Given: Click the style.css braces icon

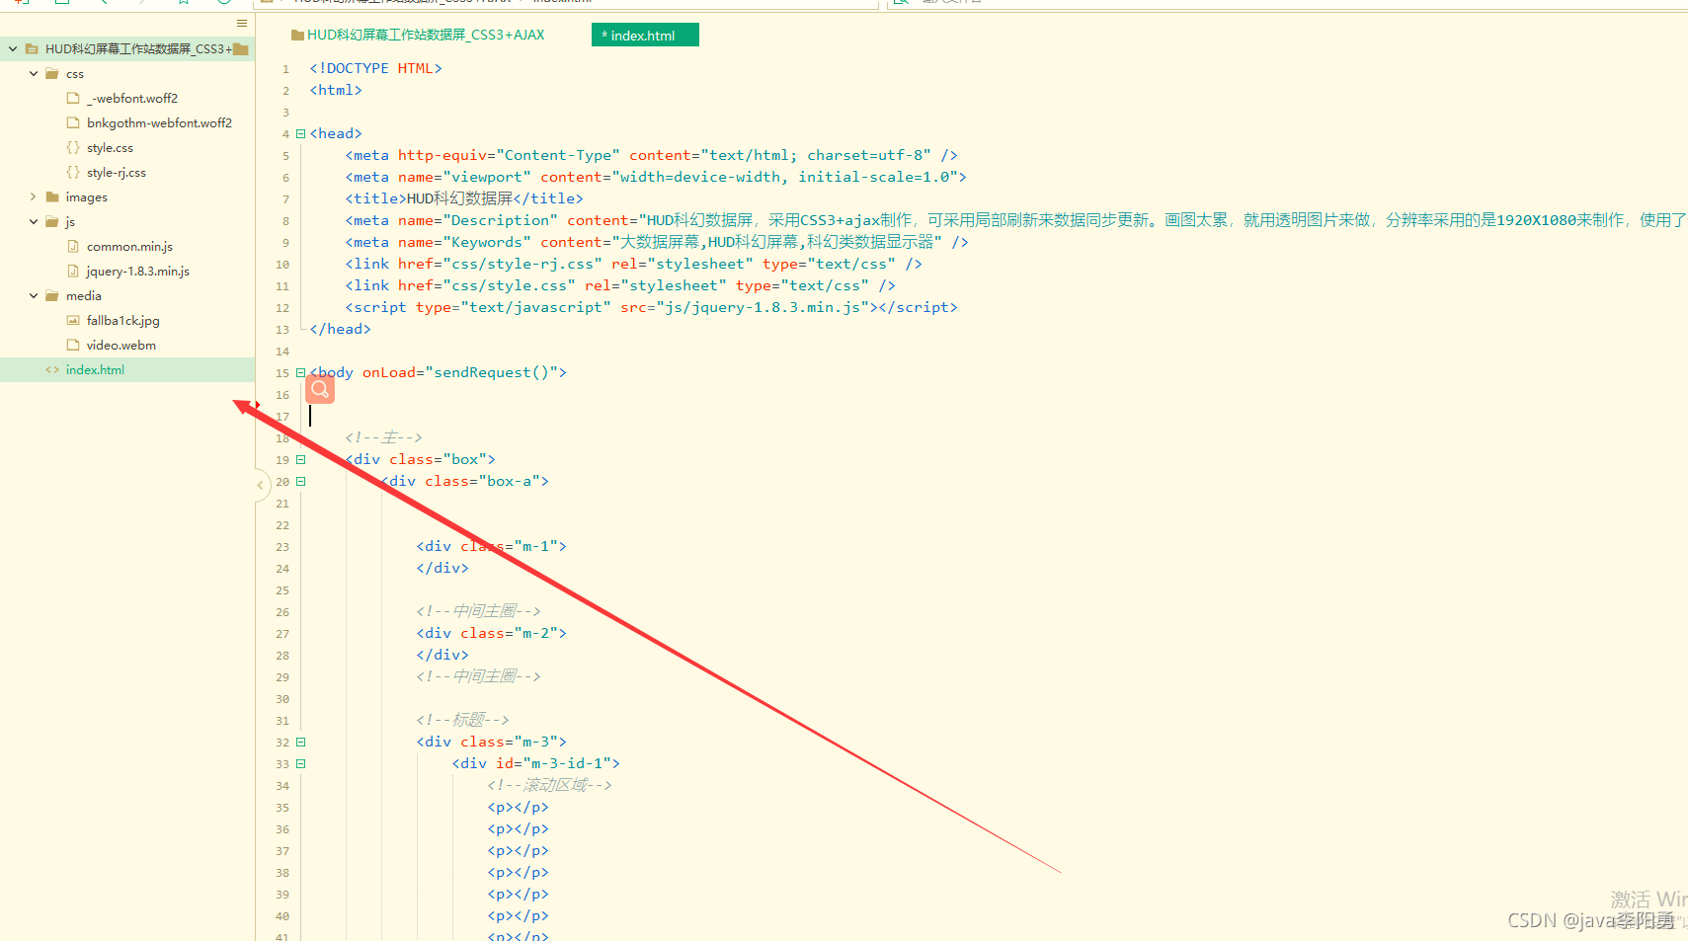Looking at the screenshot, I should pyautogui.click(x=73, y=147).
